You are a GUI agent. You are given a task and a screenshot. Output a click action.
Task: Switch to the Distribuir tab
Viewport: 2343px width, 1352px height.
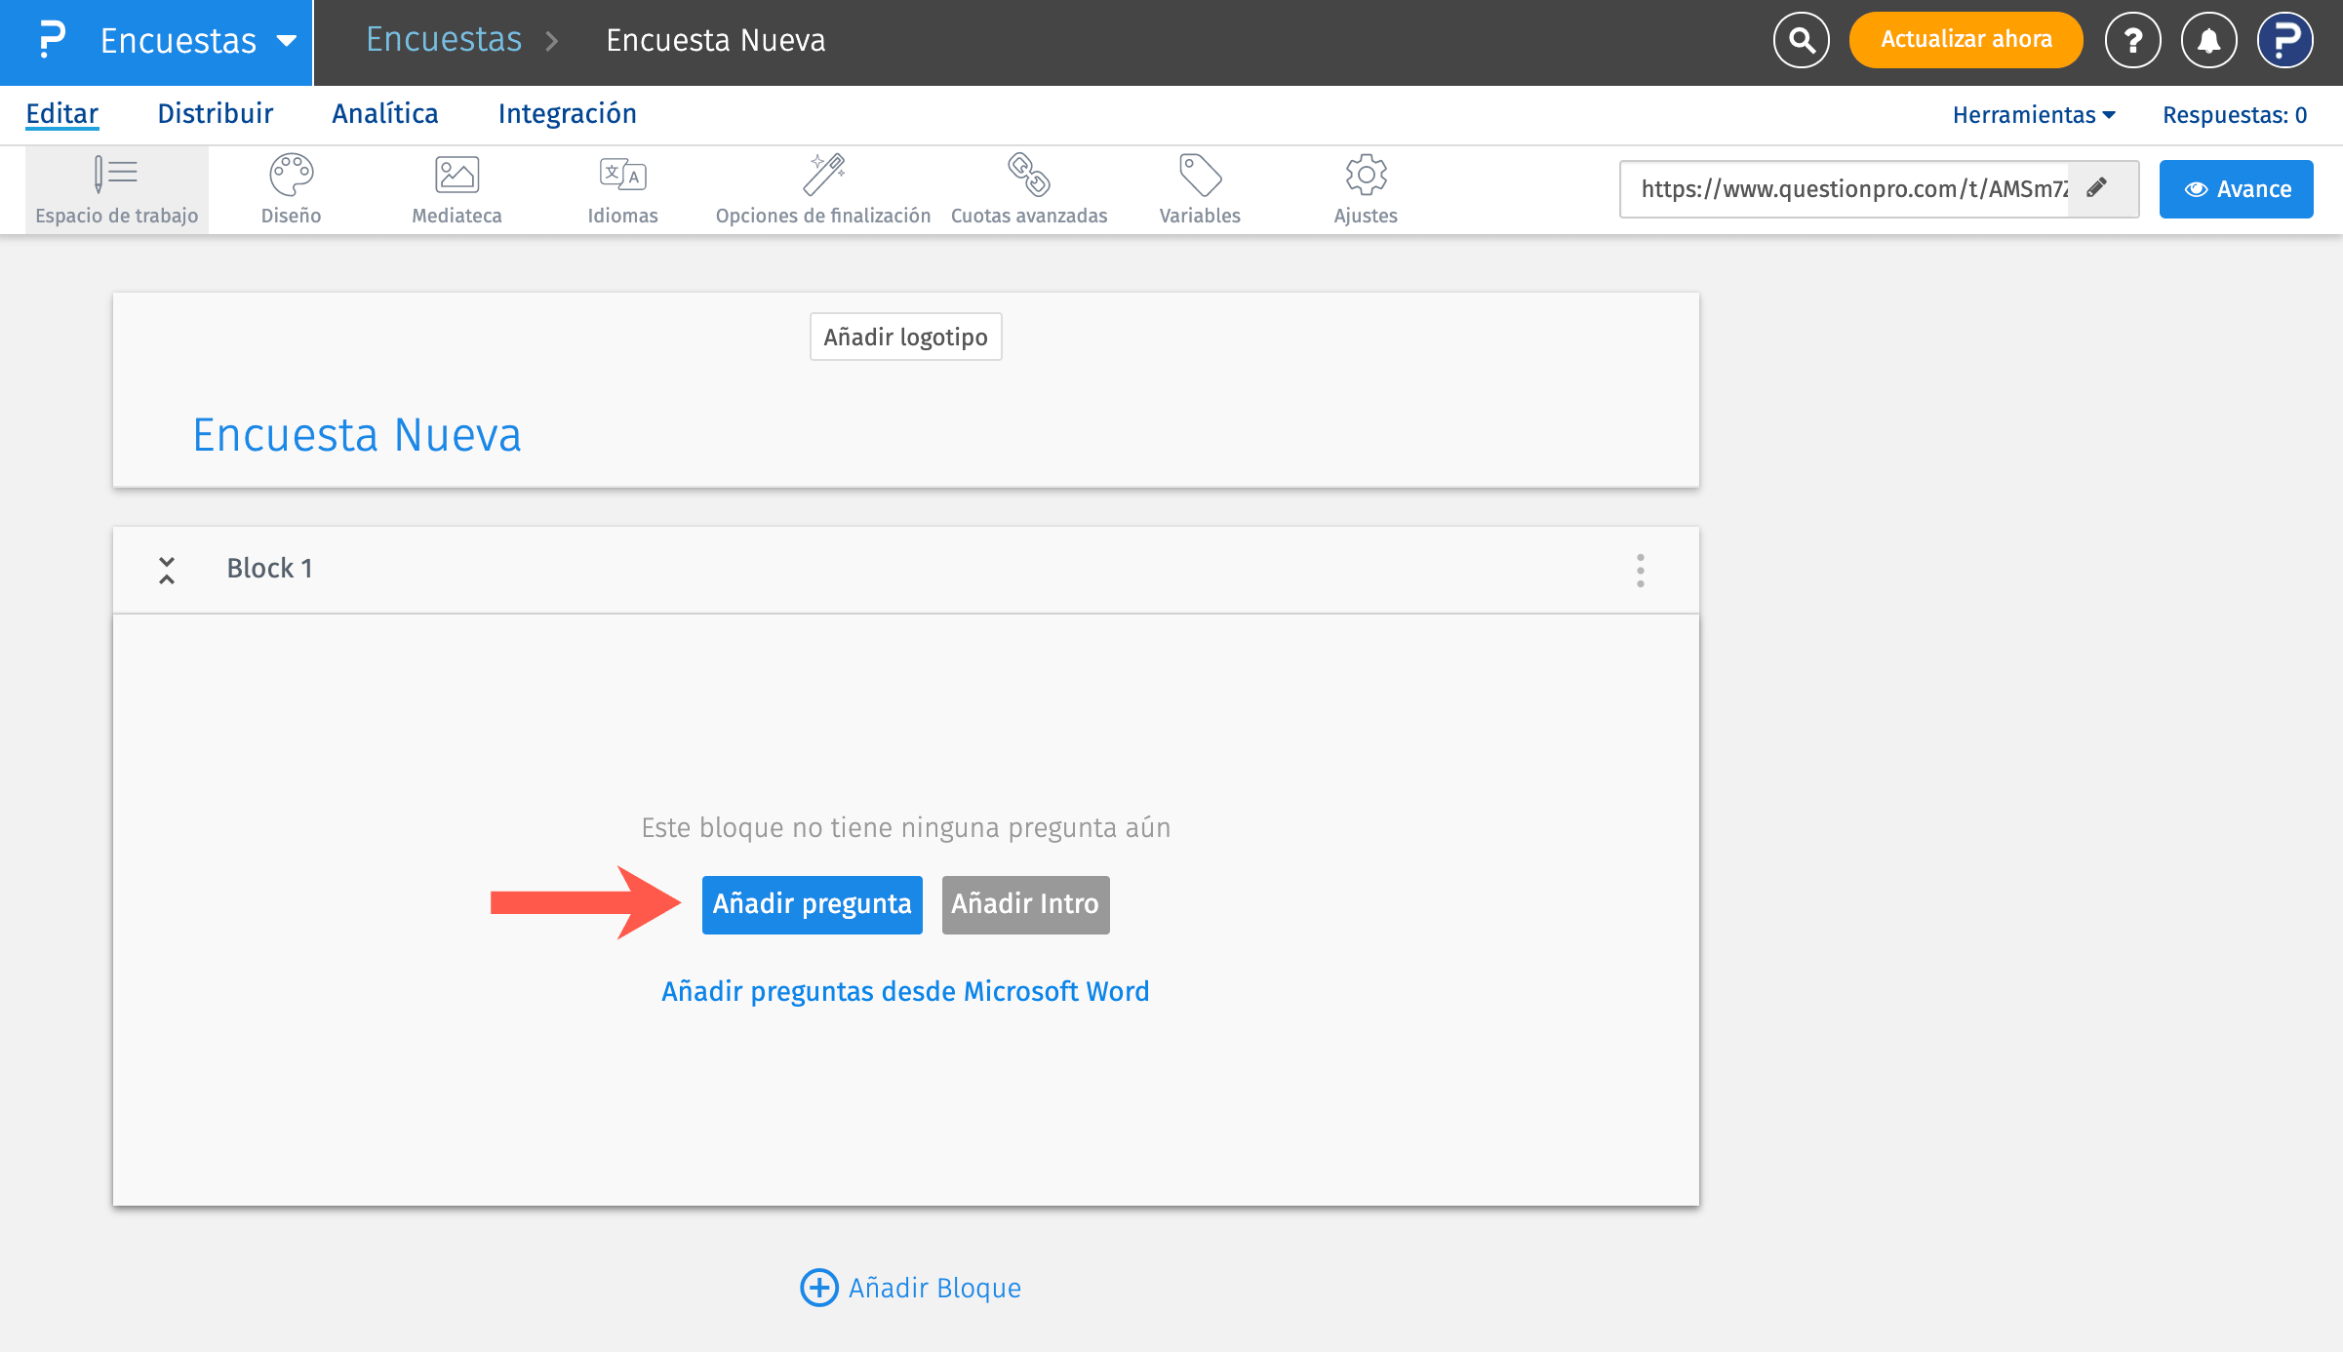(216, 114)
